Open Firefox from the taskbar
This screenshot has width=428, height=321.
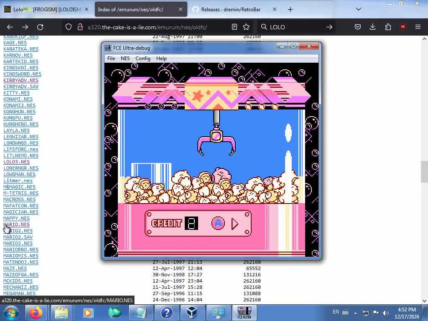pyautogui.click(x=36, y=313)
